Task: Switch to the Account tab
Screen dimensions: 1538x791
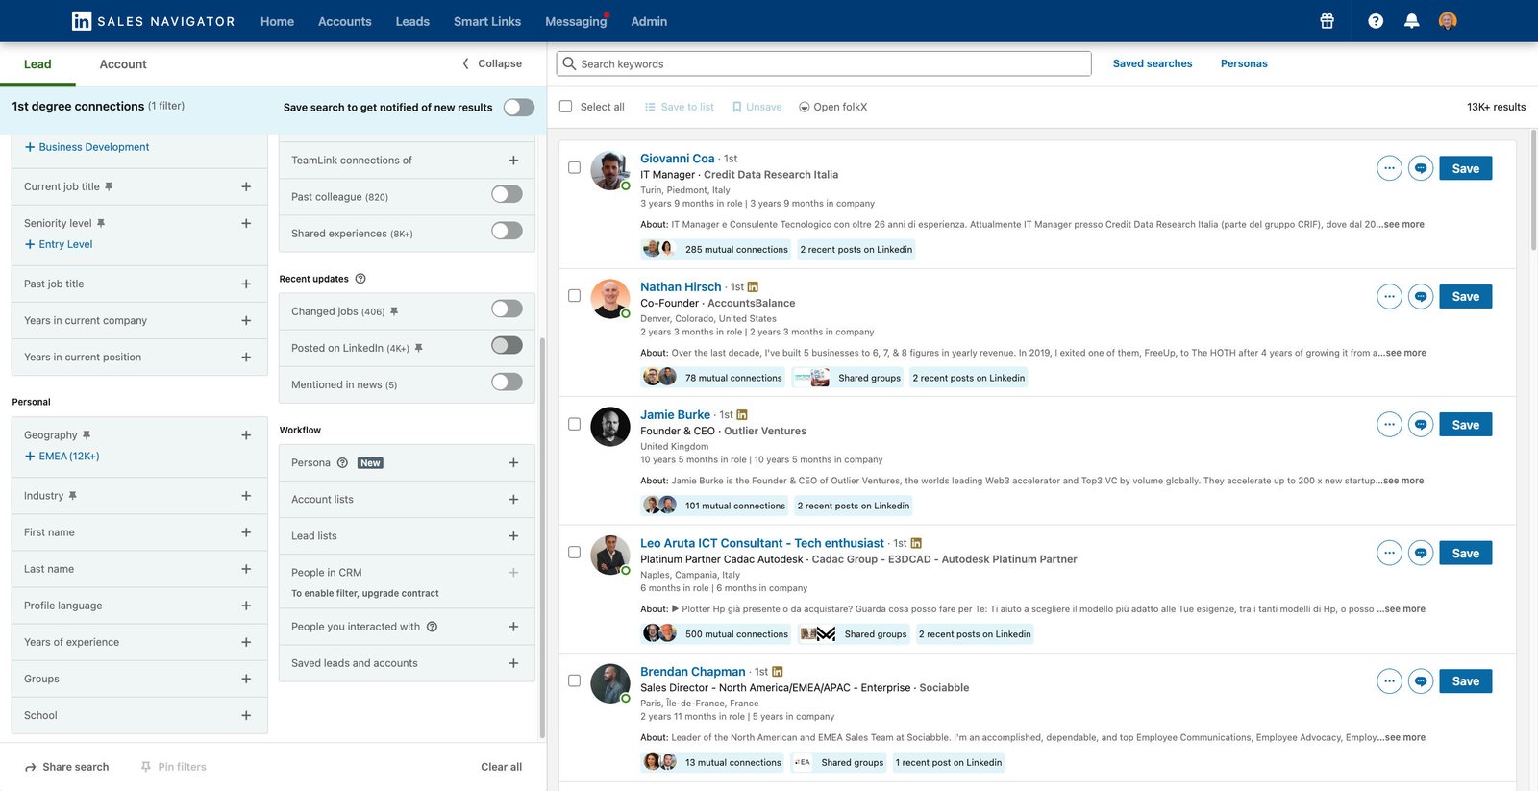Action: point(123,64)
